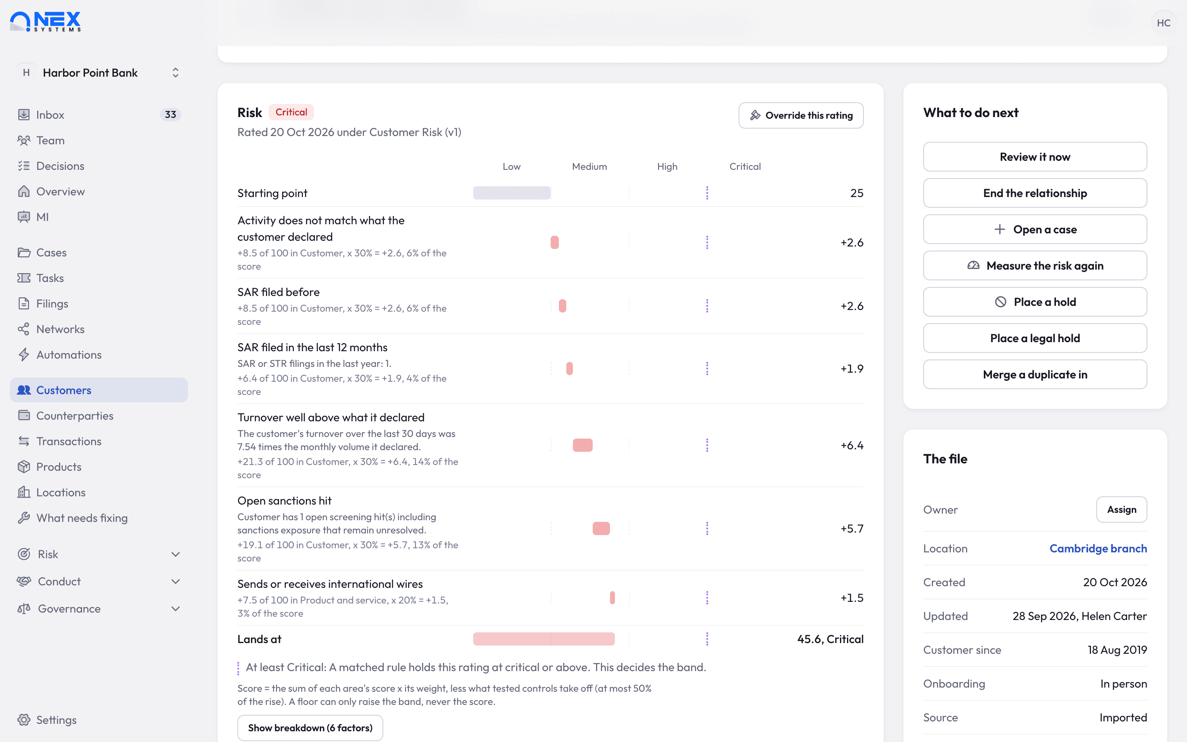Click the Cases folder icon
The image size is (1187, 742).
tap(23, 252)
